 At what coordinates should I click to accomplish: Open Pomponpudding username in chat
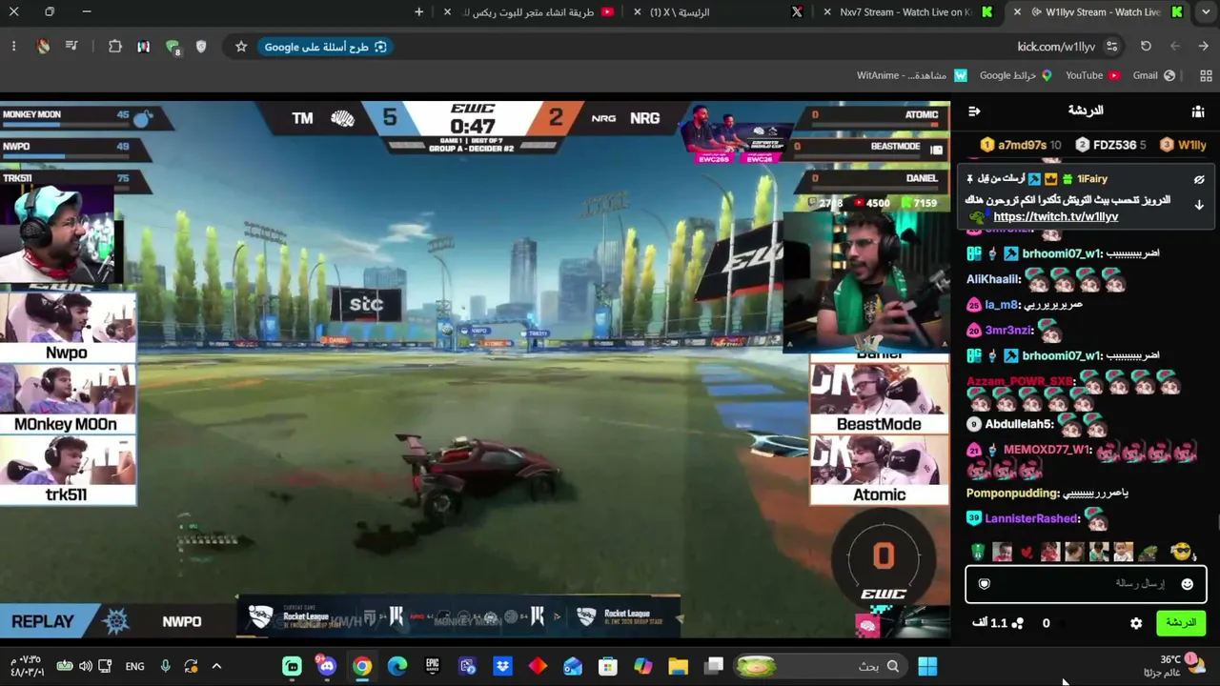pyautogui.click(x=1012, y=493)
